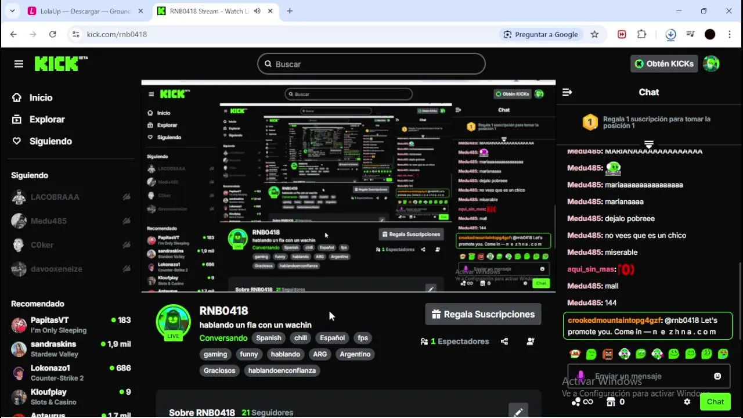Bookmark this page with the star icon
The image size is (743, 418).
pyautogui.click(x=594, y=34)
